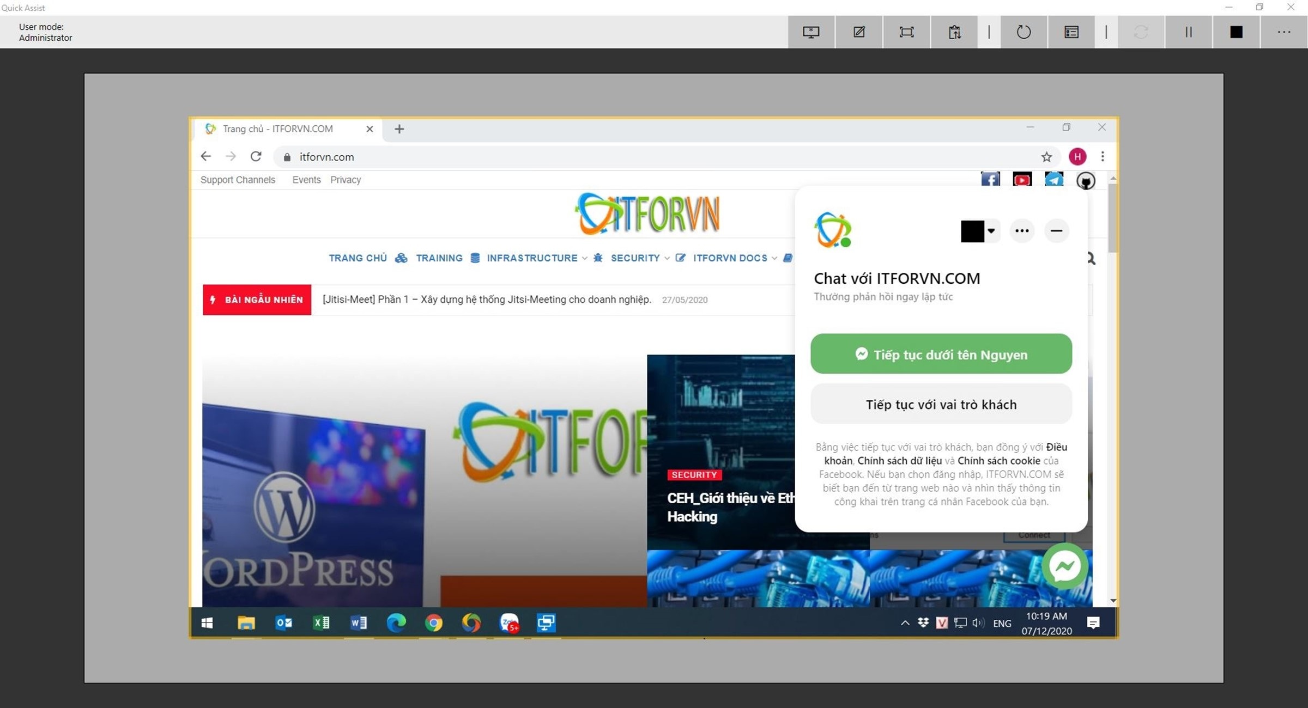Click Tiếp tục dưới tên Nguyen button
Image resolution: width=1308 pixels, height=708 pixels.
click(x=941, y=354)
